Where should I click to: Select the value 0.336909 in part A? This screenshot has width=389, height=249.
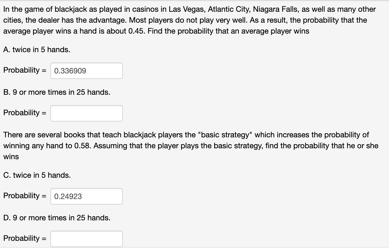coord(70,71)
